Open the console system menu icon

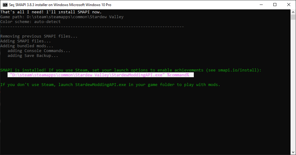5,5
